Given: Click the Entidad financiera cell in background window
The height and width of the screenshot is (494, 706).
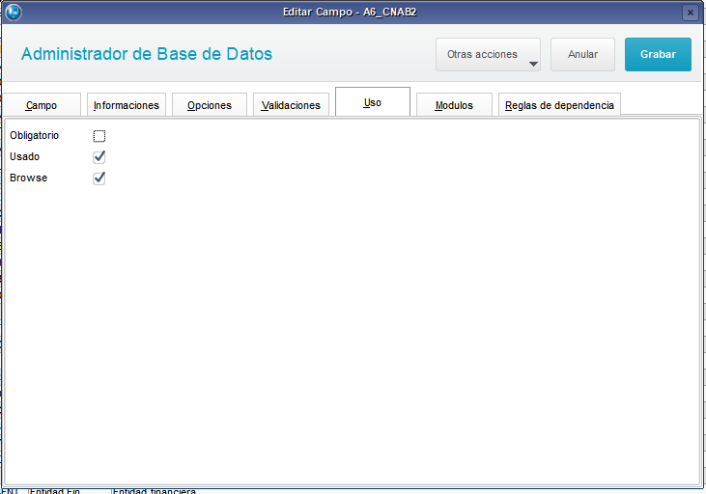Looking at the screenshot, I should [x=154, y=491].
